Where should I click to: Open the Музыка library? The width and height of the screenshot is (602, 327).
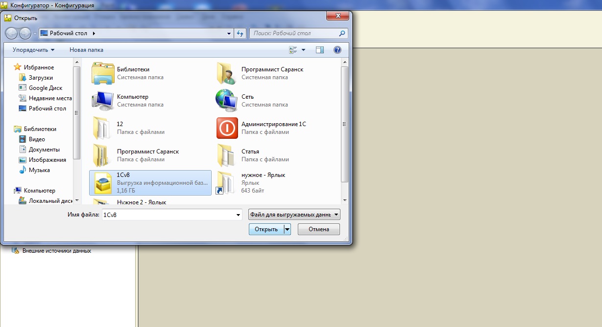(39, 170)
